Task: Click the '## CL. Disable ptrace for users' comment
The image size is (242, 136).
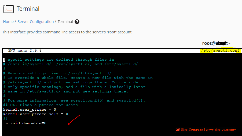Action: click(40, 105)
